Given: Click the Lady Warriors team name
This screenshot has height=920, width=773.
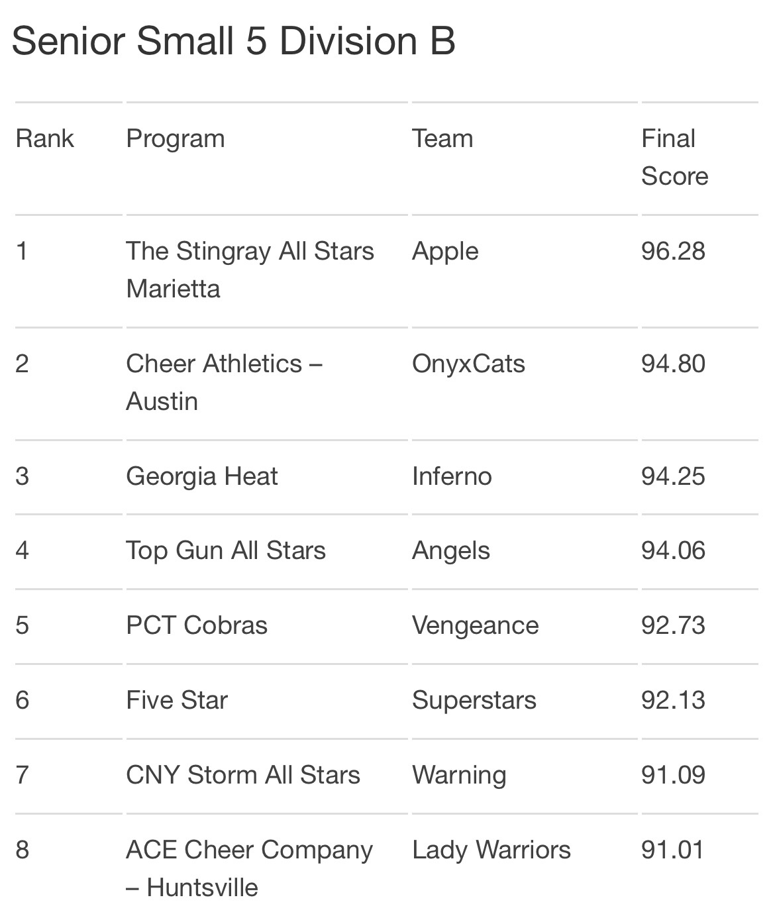Looking at the screenshot, I should [491, 850].
